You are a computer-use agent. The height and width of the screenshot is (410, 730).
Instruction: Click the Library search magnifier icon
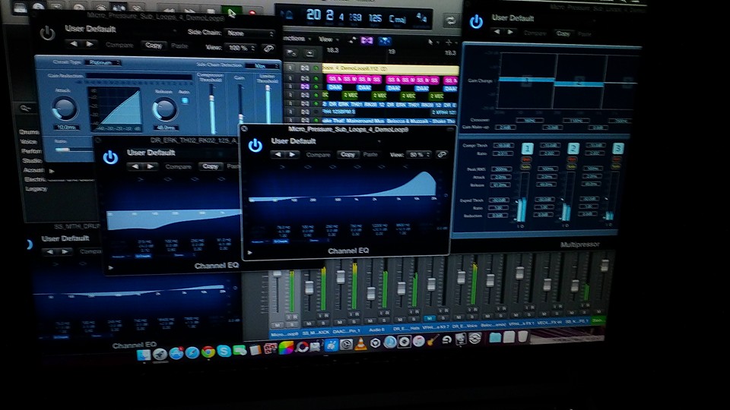25,109
